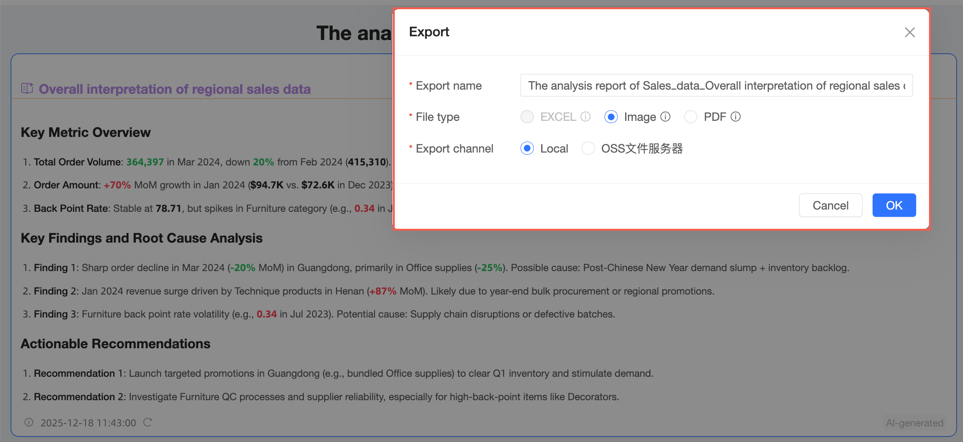Click the 'AI-generated' label
The image size is (963, 442).
point(914,423)
